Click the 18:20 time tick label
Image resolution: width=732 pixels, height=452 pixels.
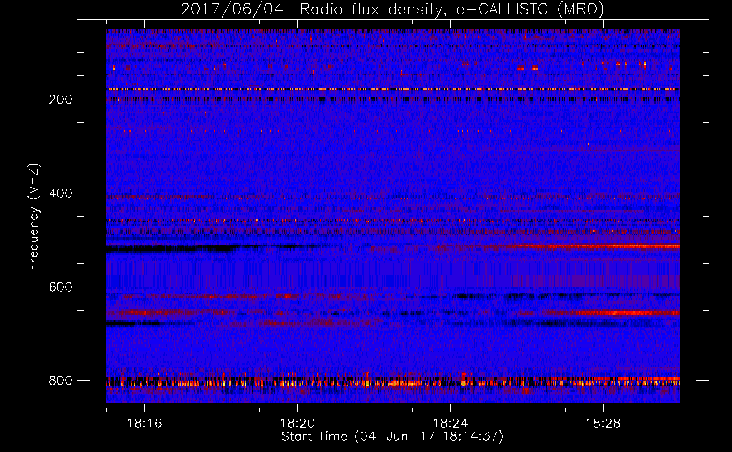(x=297, y=424)
